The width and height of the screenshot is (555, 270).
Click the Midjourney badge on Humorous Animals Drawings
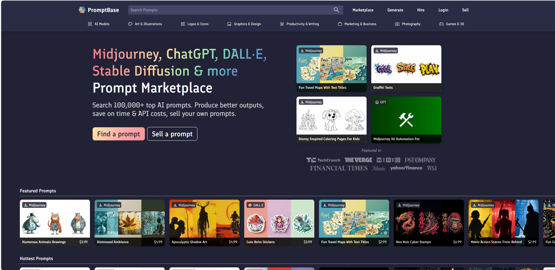point(34,205)
